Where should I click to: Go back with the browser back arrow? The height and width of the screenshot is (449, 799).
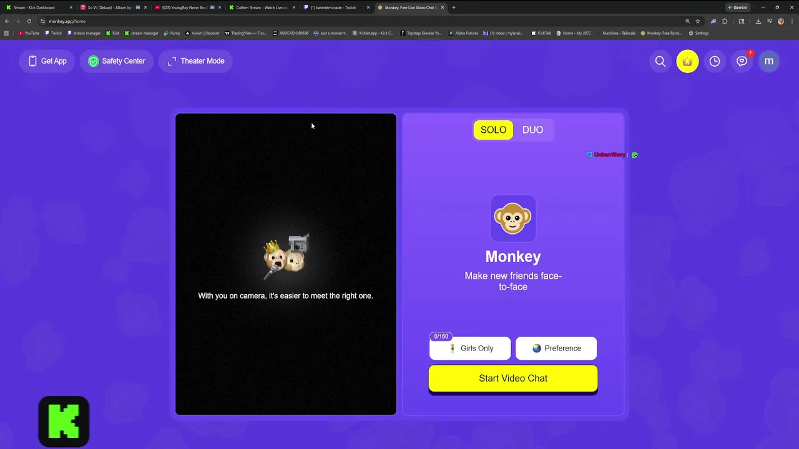tap(7, 21)
